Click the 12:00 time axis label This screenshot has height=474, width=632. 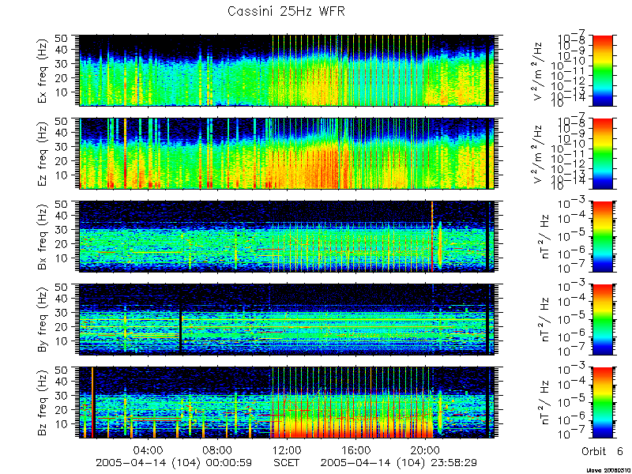tap(287, 450)
